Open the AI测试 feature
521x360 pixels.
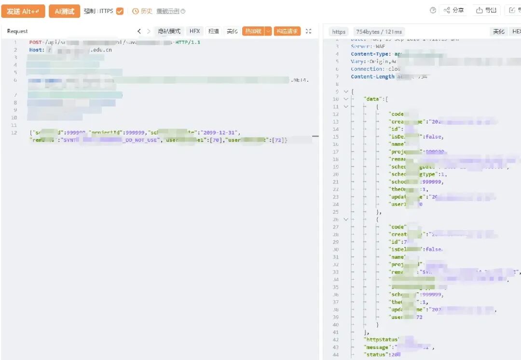click(x=65, y=11)
